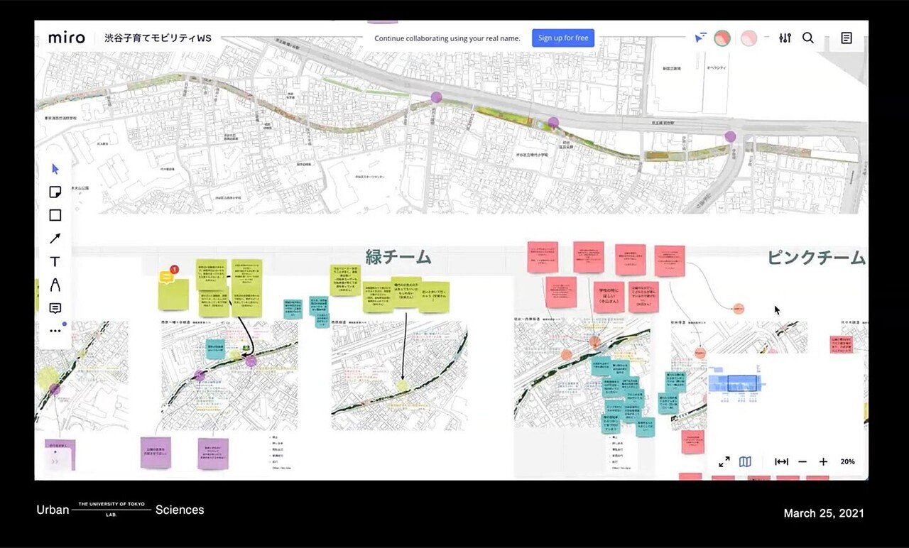Image resolution: width=909 pixels, height=548 pixels.
Task: Open the notes panel icon
Action: 847,38
